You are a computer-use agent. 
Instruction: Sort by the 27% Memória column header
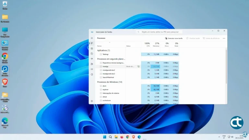(156, 45)
